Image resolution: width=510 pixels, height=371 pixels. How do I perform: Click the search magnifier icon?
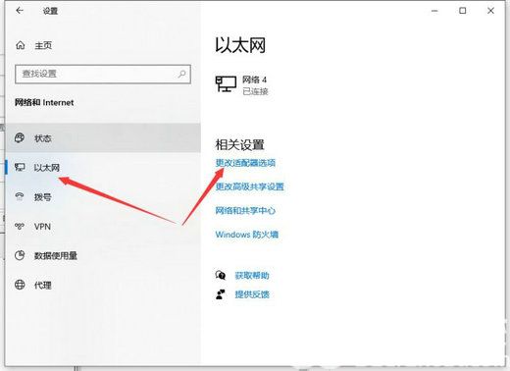181,74
